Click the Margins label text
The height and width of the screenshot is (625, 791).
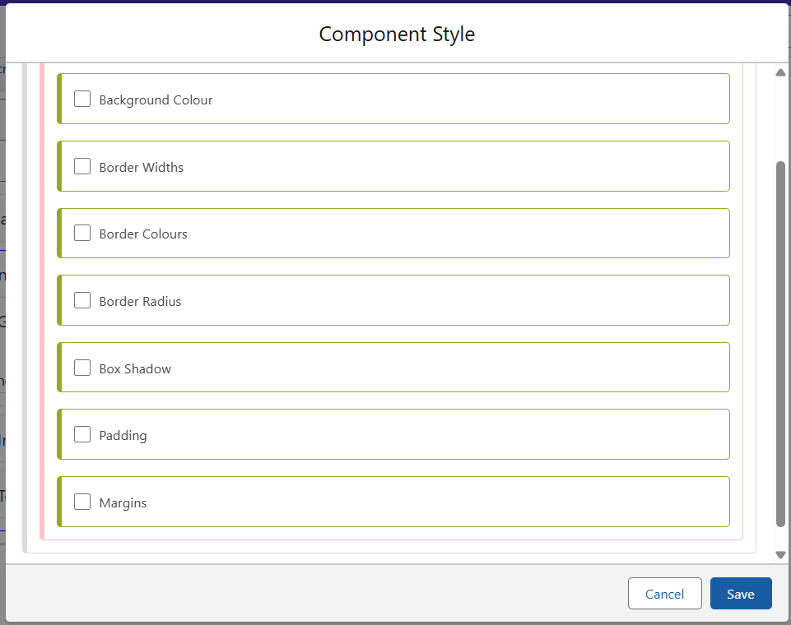[123, 503]
